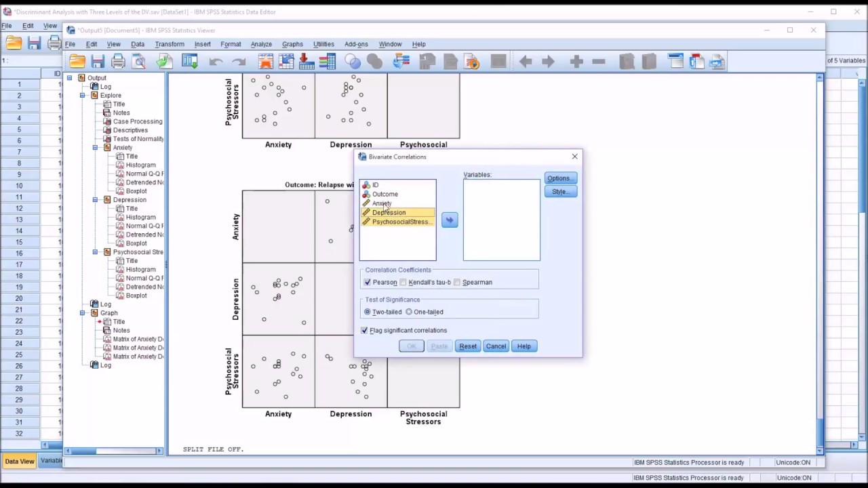868x488 pixels.
Task: Click the outline pane horizontal scrollbar
Action: click(114, 451)
